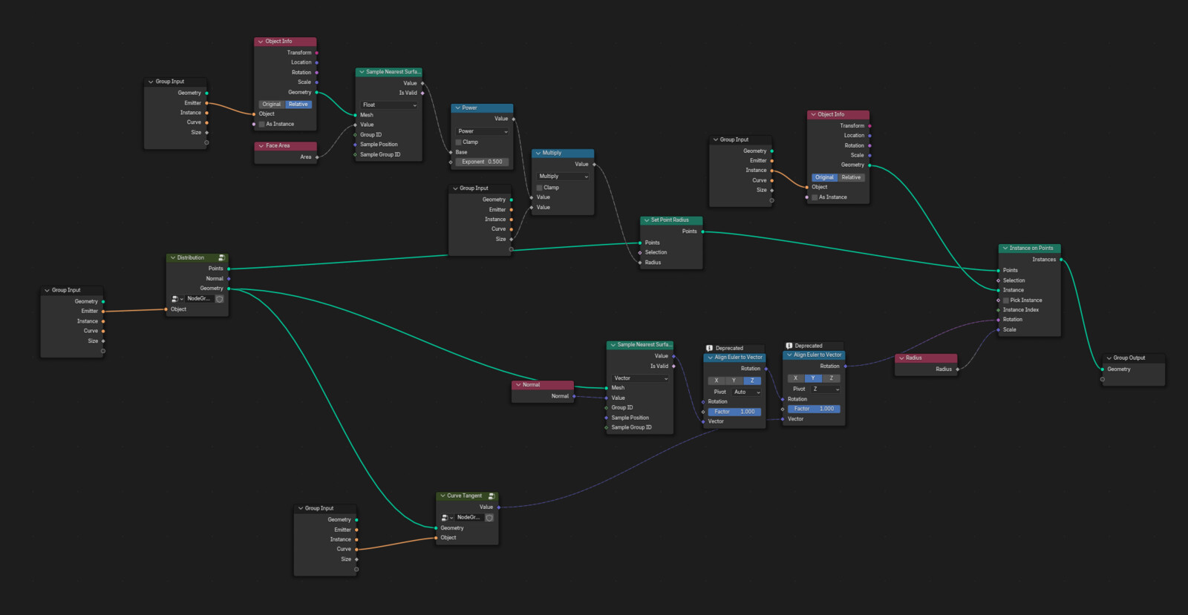Select X axis in the Y-active Align Euler node
Viewport: 1188px width, 615px height.
pos(796,378)
